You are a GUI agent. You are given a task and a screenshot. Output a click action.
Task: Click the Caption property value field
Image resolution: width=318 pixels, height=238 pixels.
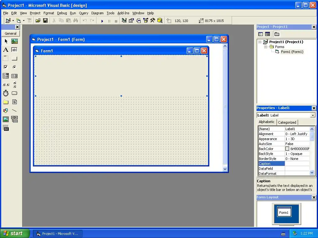pyautogui.click(x=297, y=164)
